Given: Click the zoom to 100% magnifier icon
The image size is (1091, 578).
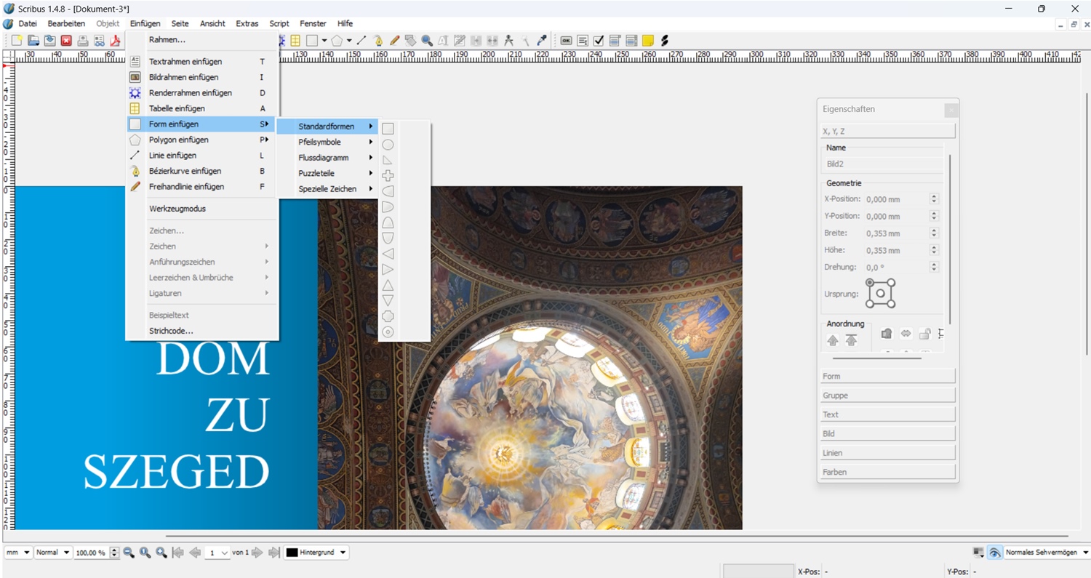Looking at the screenshot, I should [x=145, y=553].
